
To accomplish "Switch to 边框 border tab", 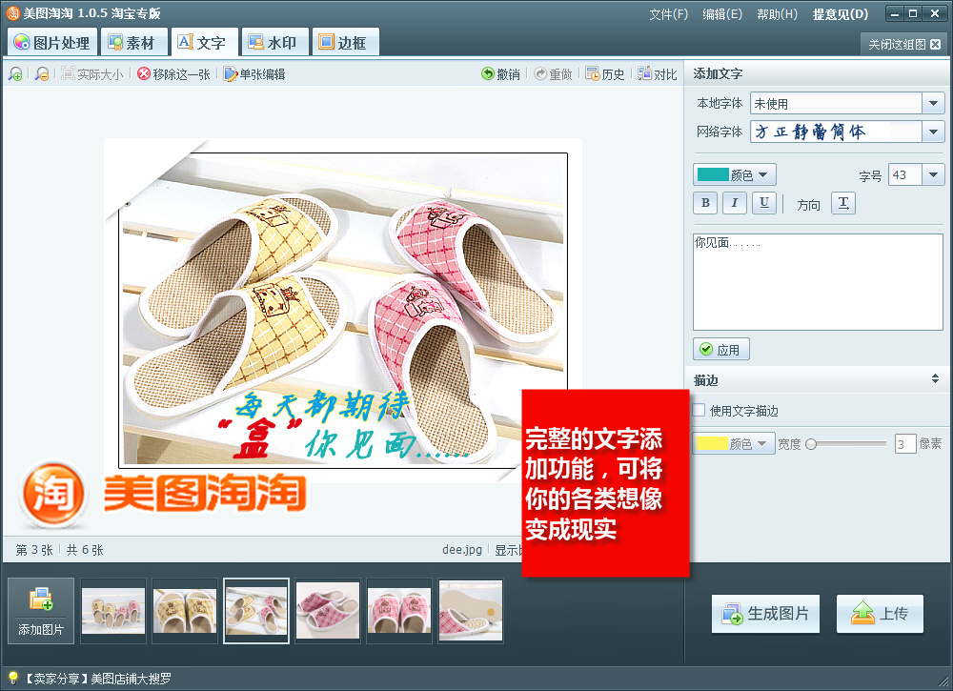I will click(345, 43).
